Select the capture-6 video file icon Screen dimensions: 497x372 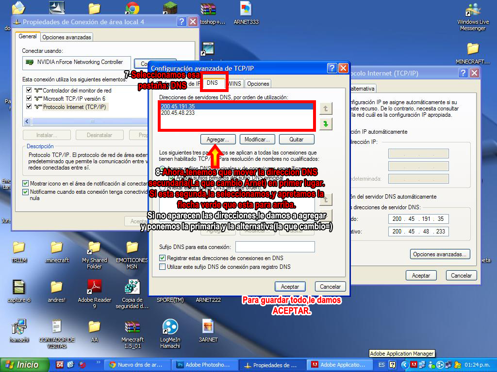(x=19, y=291)
